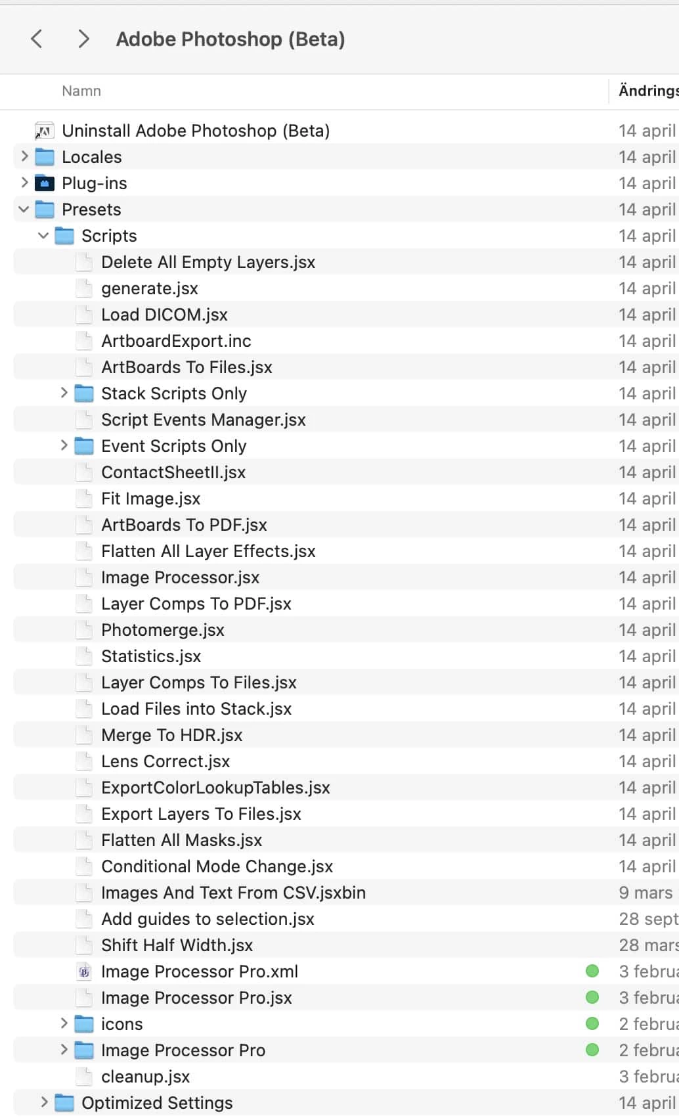The image size is (679, 1118).
Task: Select ExportColorLookupTables.jsx file
Action: (x=215, y=788)
